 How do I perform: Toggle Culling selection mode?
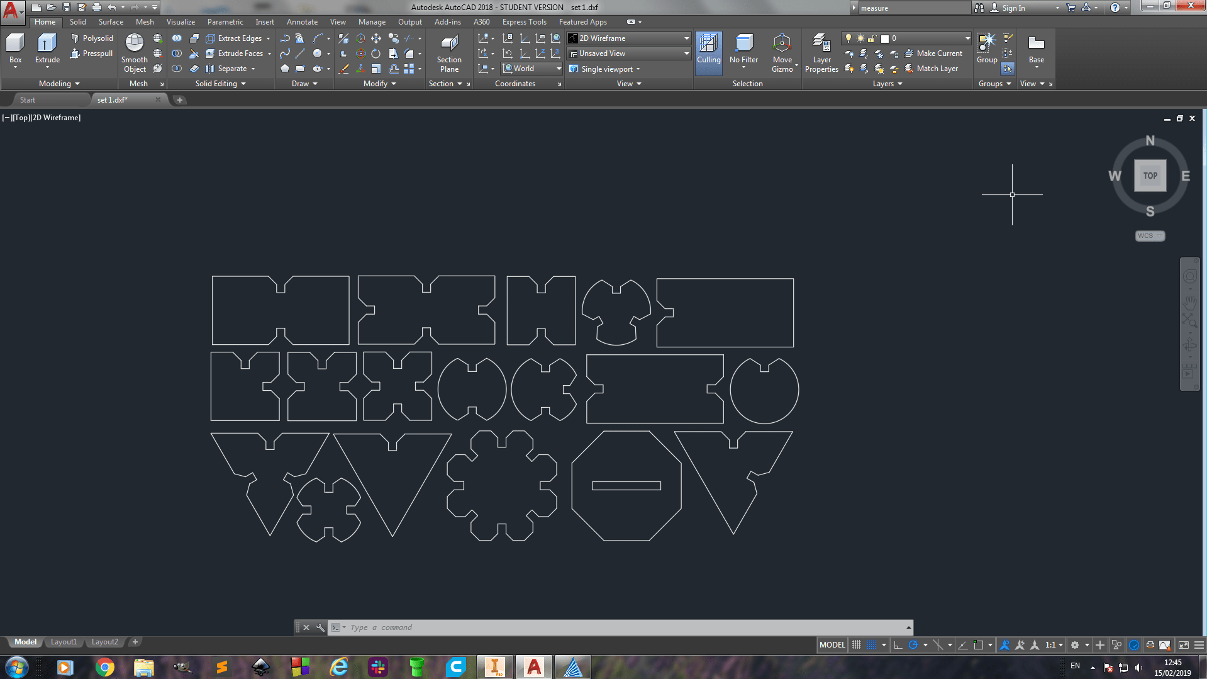click(x=708, y=53)
